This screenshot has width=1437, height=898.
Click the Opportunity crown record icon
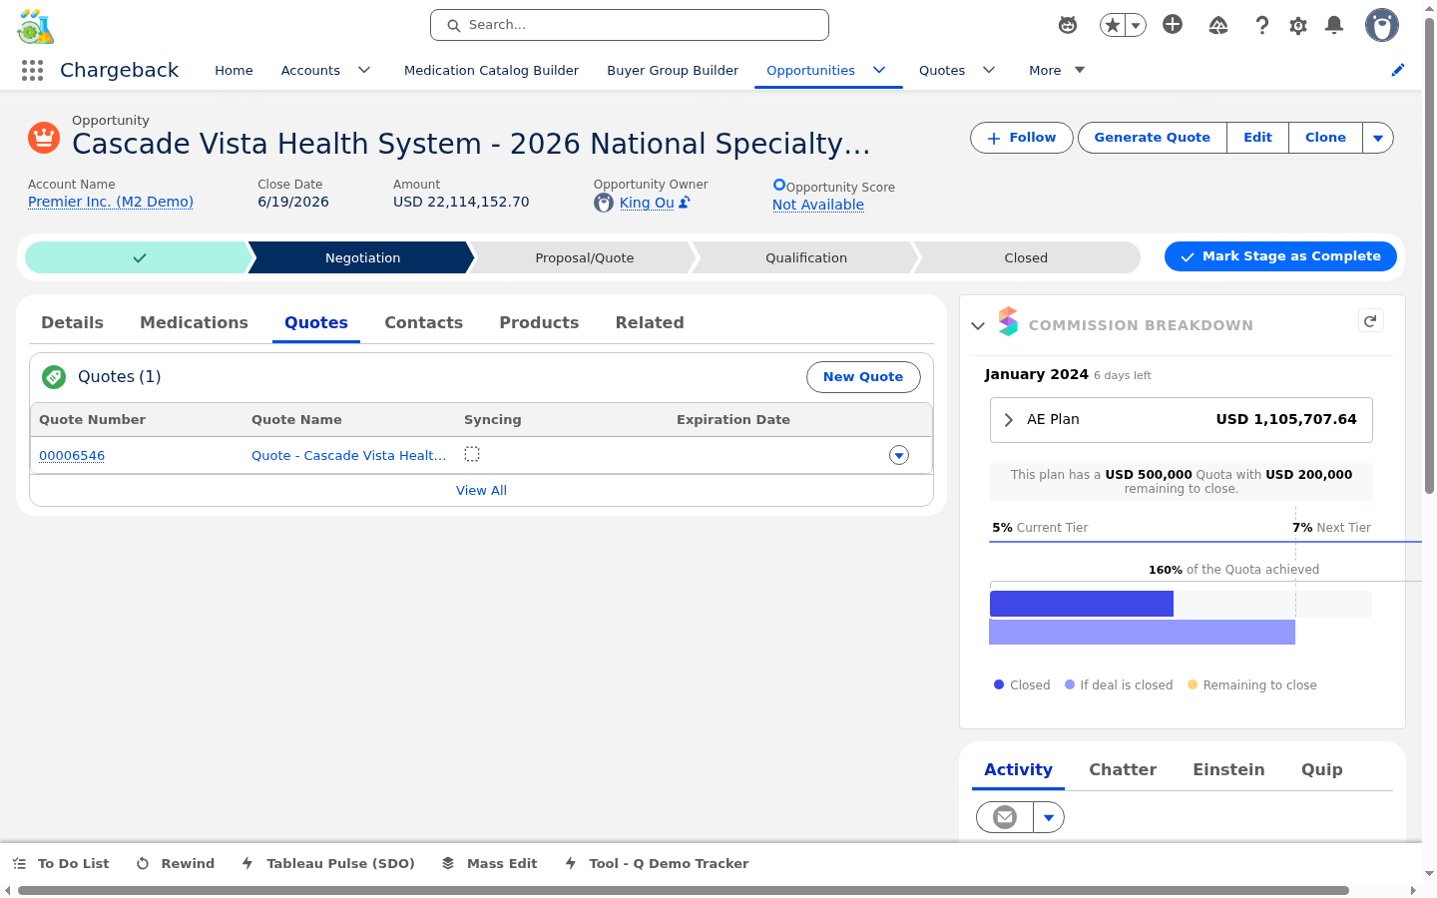tap(44, 138)
